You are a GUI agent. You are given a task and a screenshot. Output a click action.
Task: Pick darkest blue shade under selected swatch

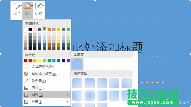click(44, 49)
